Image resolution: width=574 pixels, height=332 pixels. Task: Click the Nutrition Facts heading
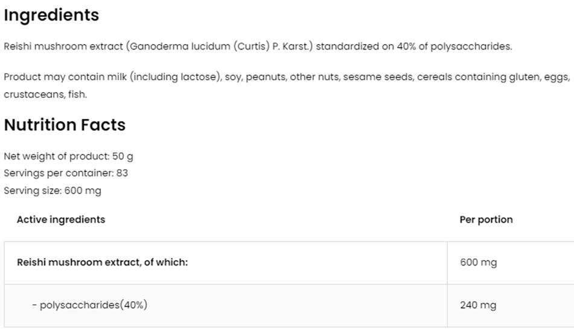(x=65, y=125)
